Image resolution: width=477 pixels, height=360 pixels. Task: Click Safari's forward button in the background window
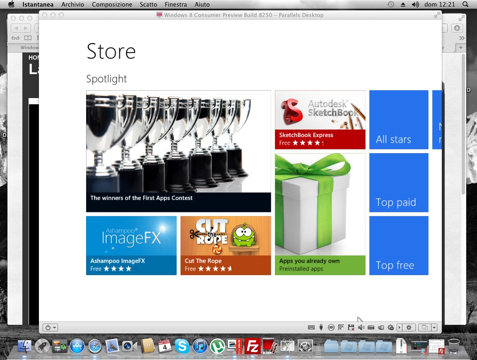26,28
